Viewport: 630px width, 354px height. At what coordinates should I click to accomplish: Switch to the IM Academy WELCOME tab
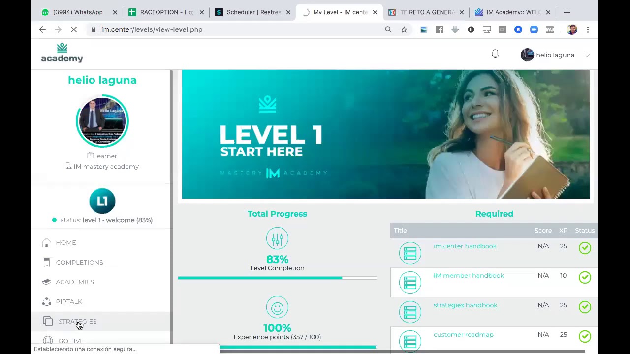(x=513, y=12)
